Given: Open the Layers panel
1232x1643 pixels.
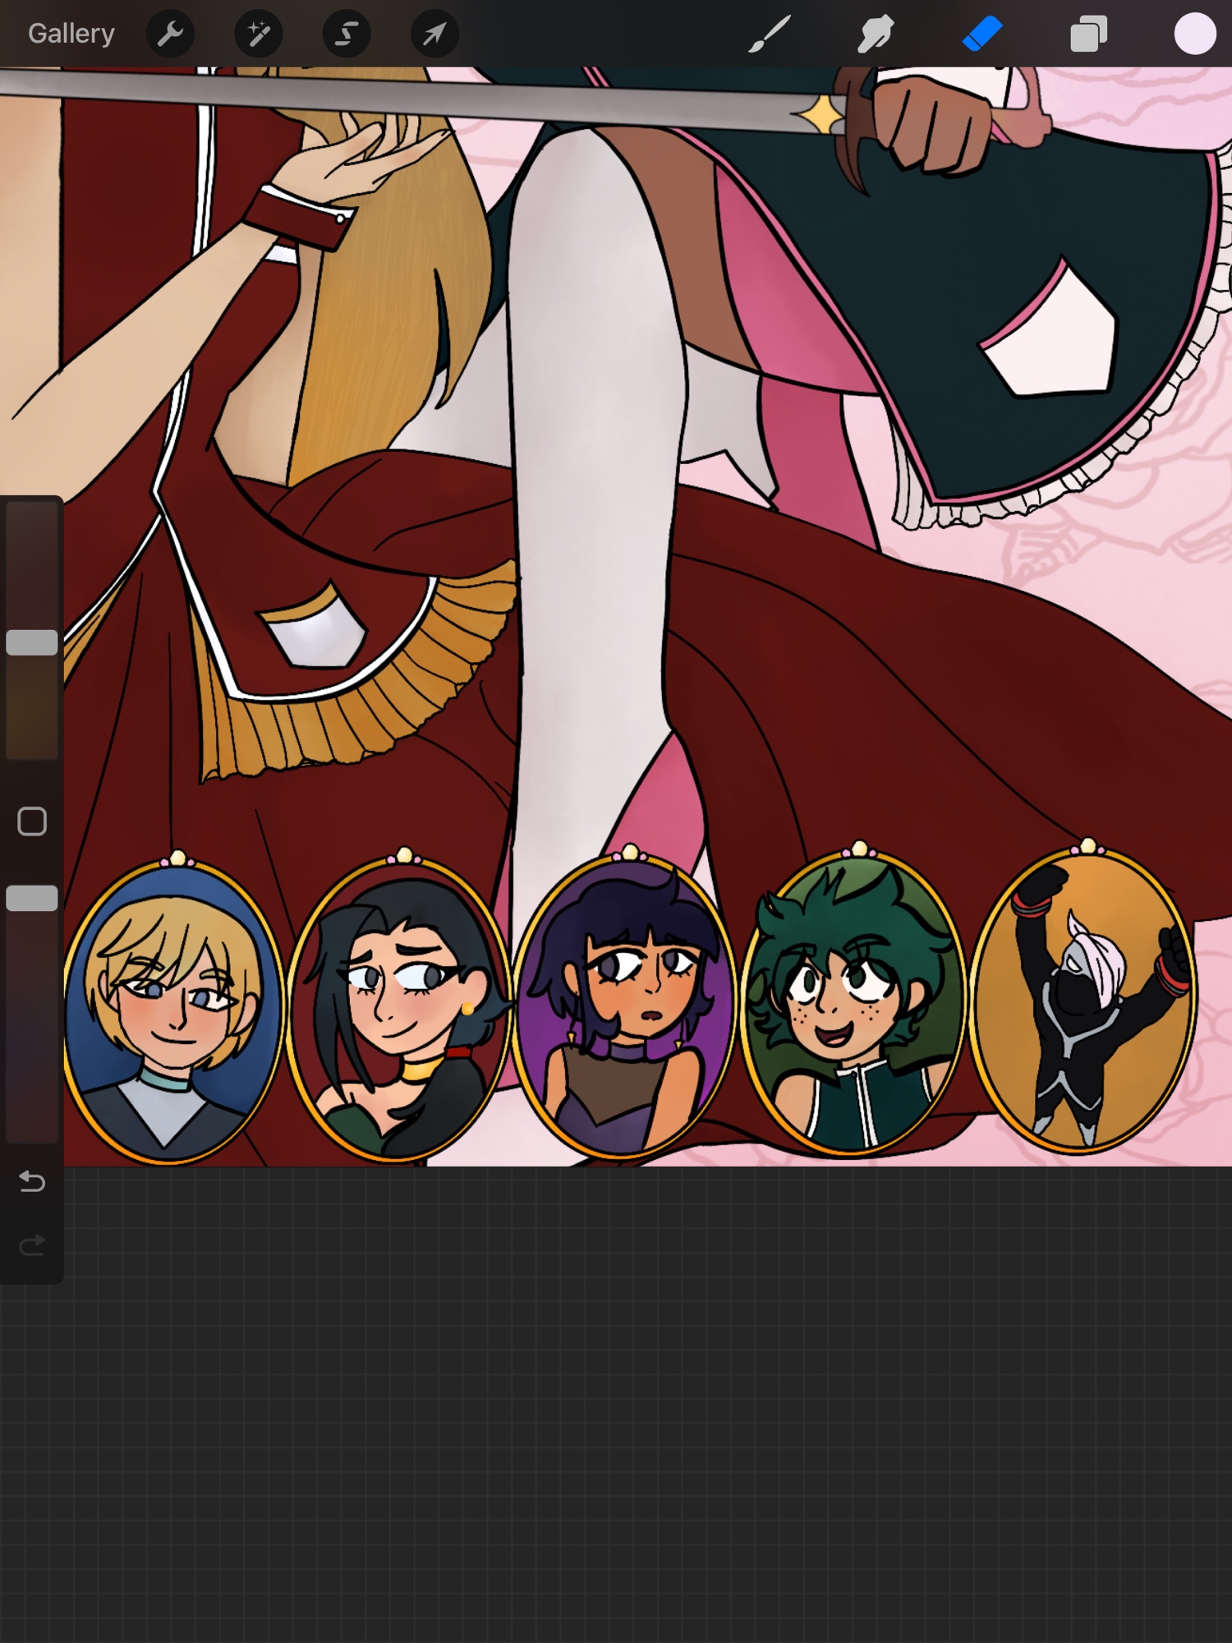Looking at the screenshot, I should [1089, 34].
